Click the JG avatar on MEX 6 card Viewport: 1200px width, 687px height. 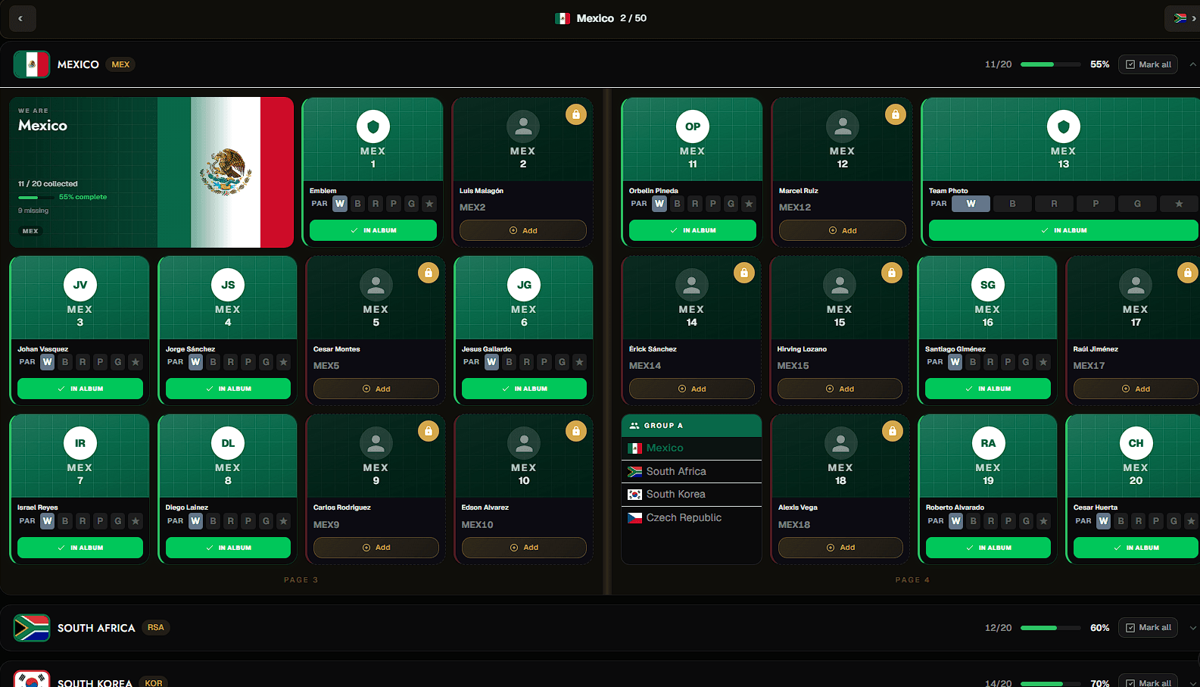tap(524, 285)
